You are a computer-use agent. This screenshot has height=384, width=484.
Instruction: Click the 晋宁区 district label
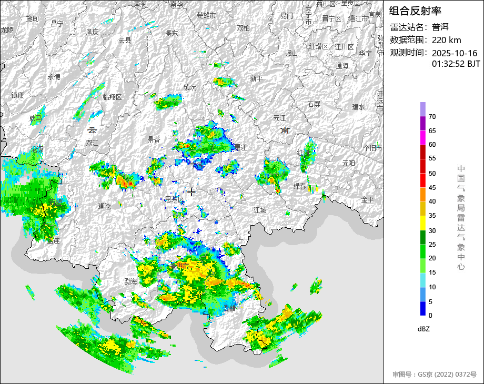click(x=331, y=18)
